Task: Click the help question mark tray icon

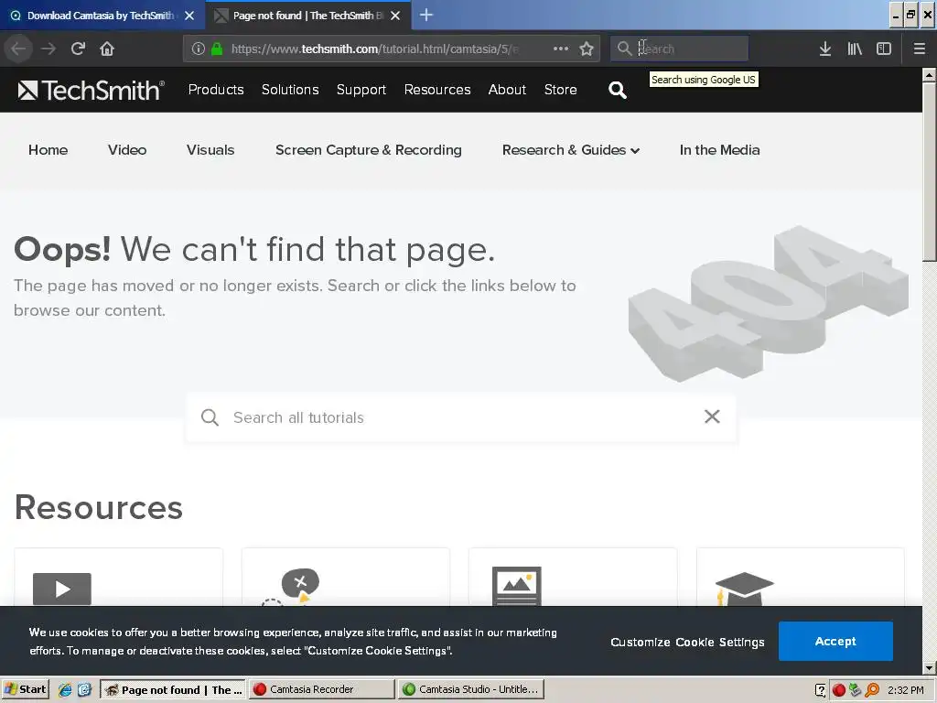Action: (821, 690)
